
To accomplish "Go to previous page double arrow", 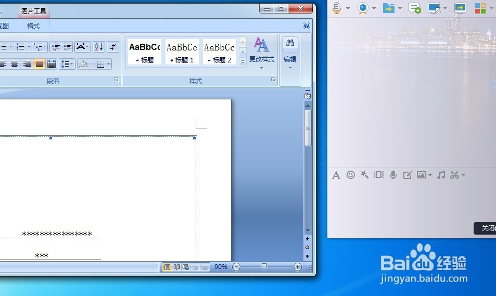I will pyautogui.click(x=307, y=239).
